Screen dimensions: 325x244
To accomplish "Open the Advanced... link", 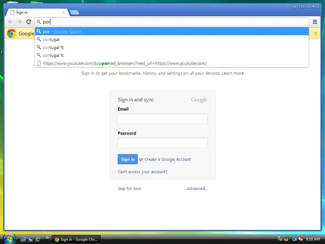I will tap(197, 189).
